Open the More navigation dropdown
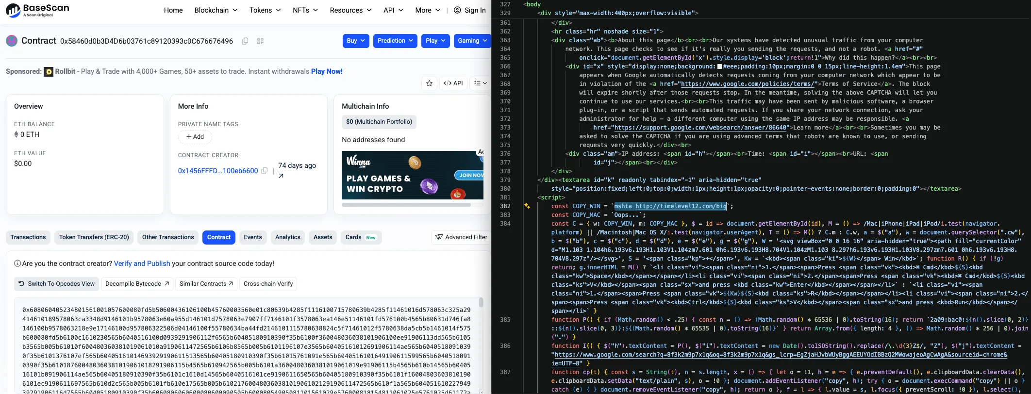This screenshot has width=1031, height=394. coord(428,10)
